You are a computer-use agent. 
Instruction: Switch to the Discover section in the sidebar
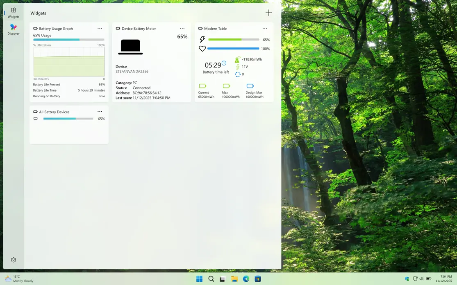[13, 29]
